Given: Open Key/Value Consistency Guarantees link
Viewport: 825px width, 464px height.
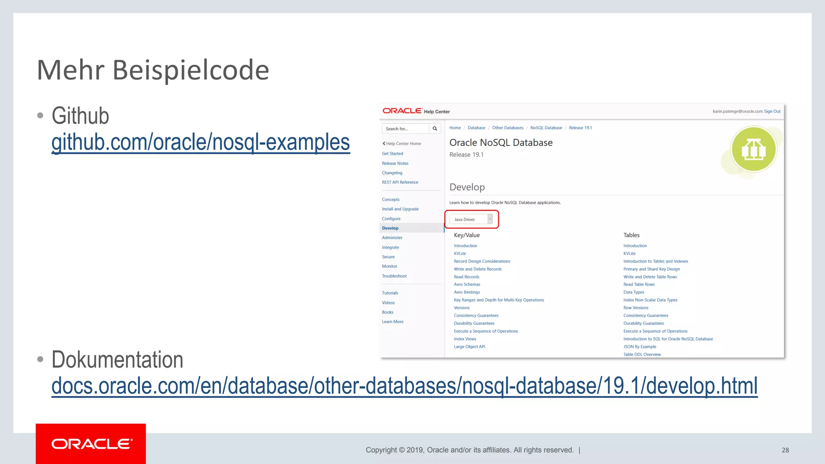Looking at the screenshot, I should (x=476, y=315).
